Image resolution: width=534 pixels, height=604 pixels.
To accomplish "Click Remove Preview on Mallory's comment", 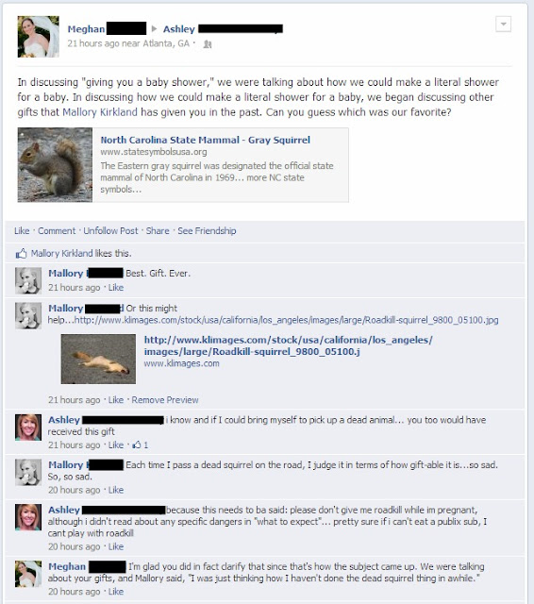I will point(165,400).
